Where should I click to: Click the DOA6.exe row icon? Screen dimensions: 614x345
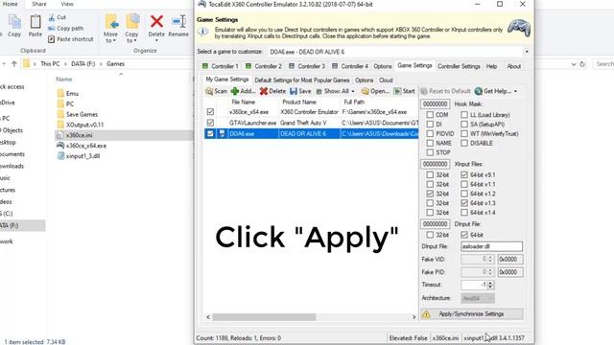pyautogui.click(x=222, y=134)
